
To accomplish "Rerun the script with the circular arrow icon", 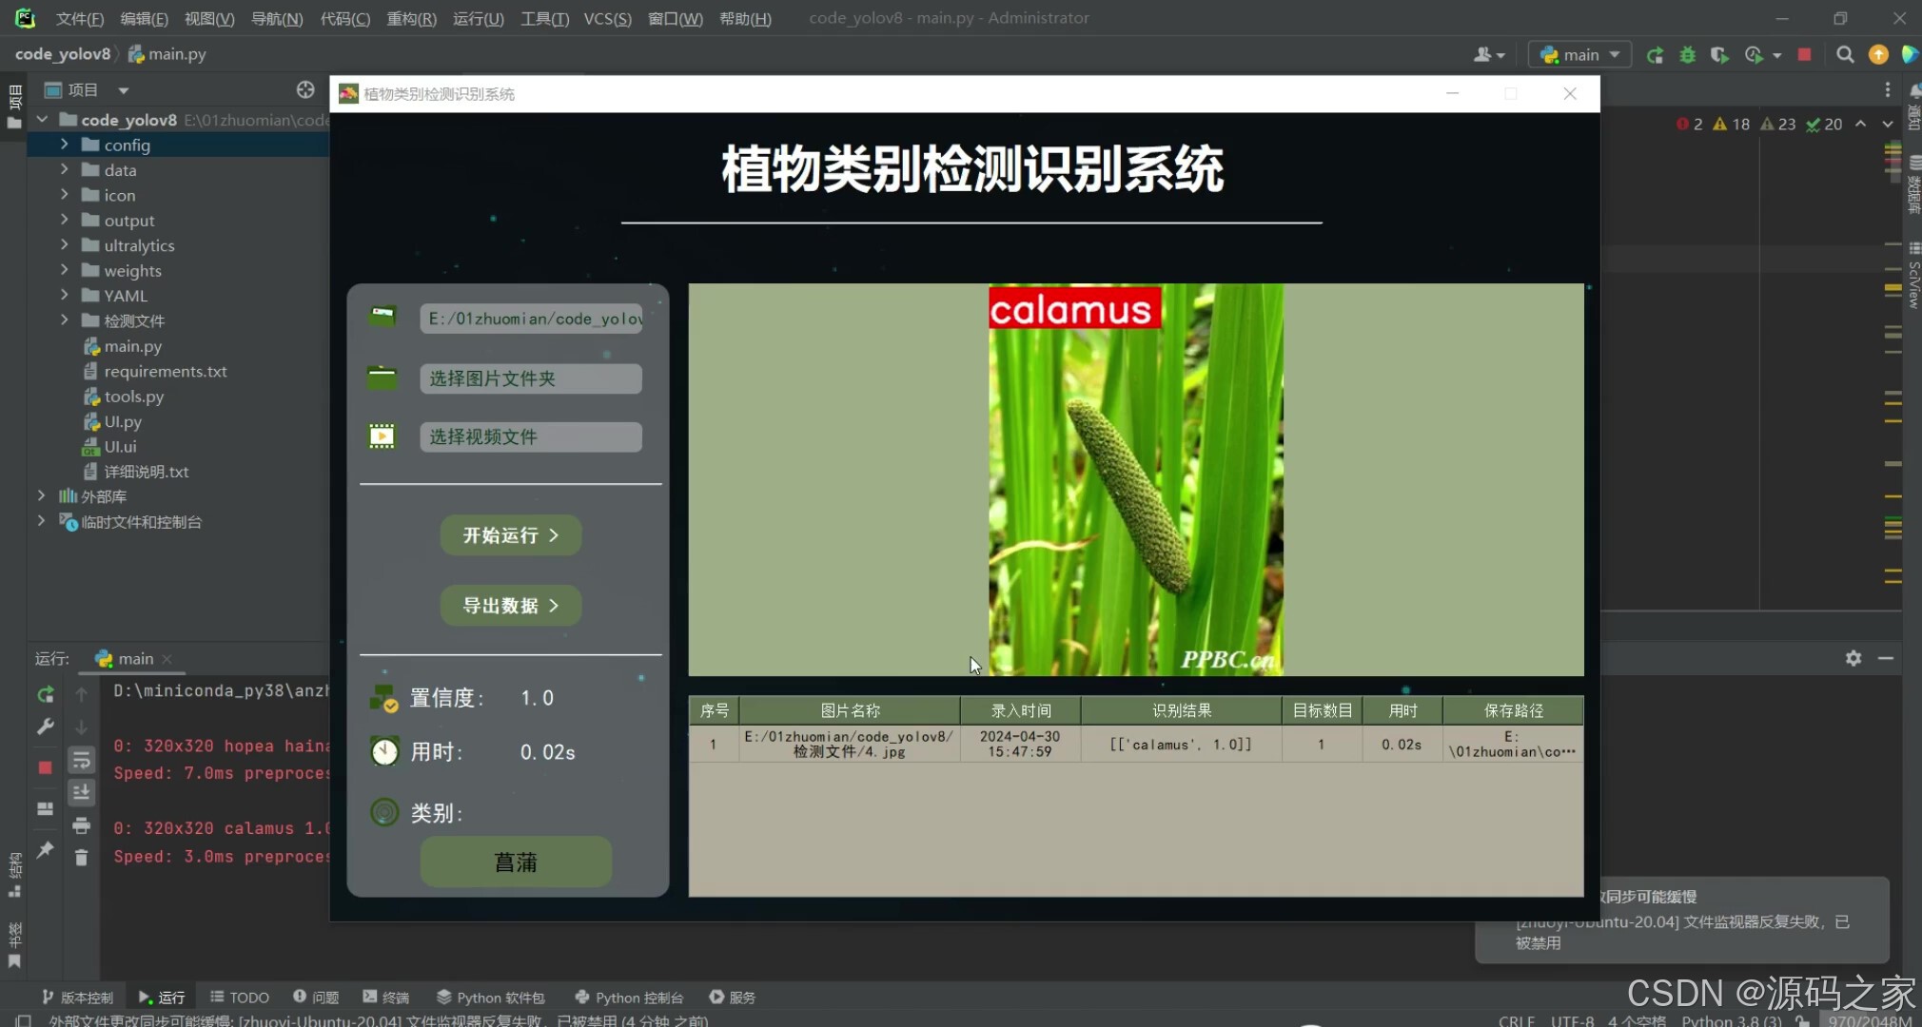I will (x=1656, y=55).
